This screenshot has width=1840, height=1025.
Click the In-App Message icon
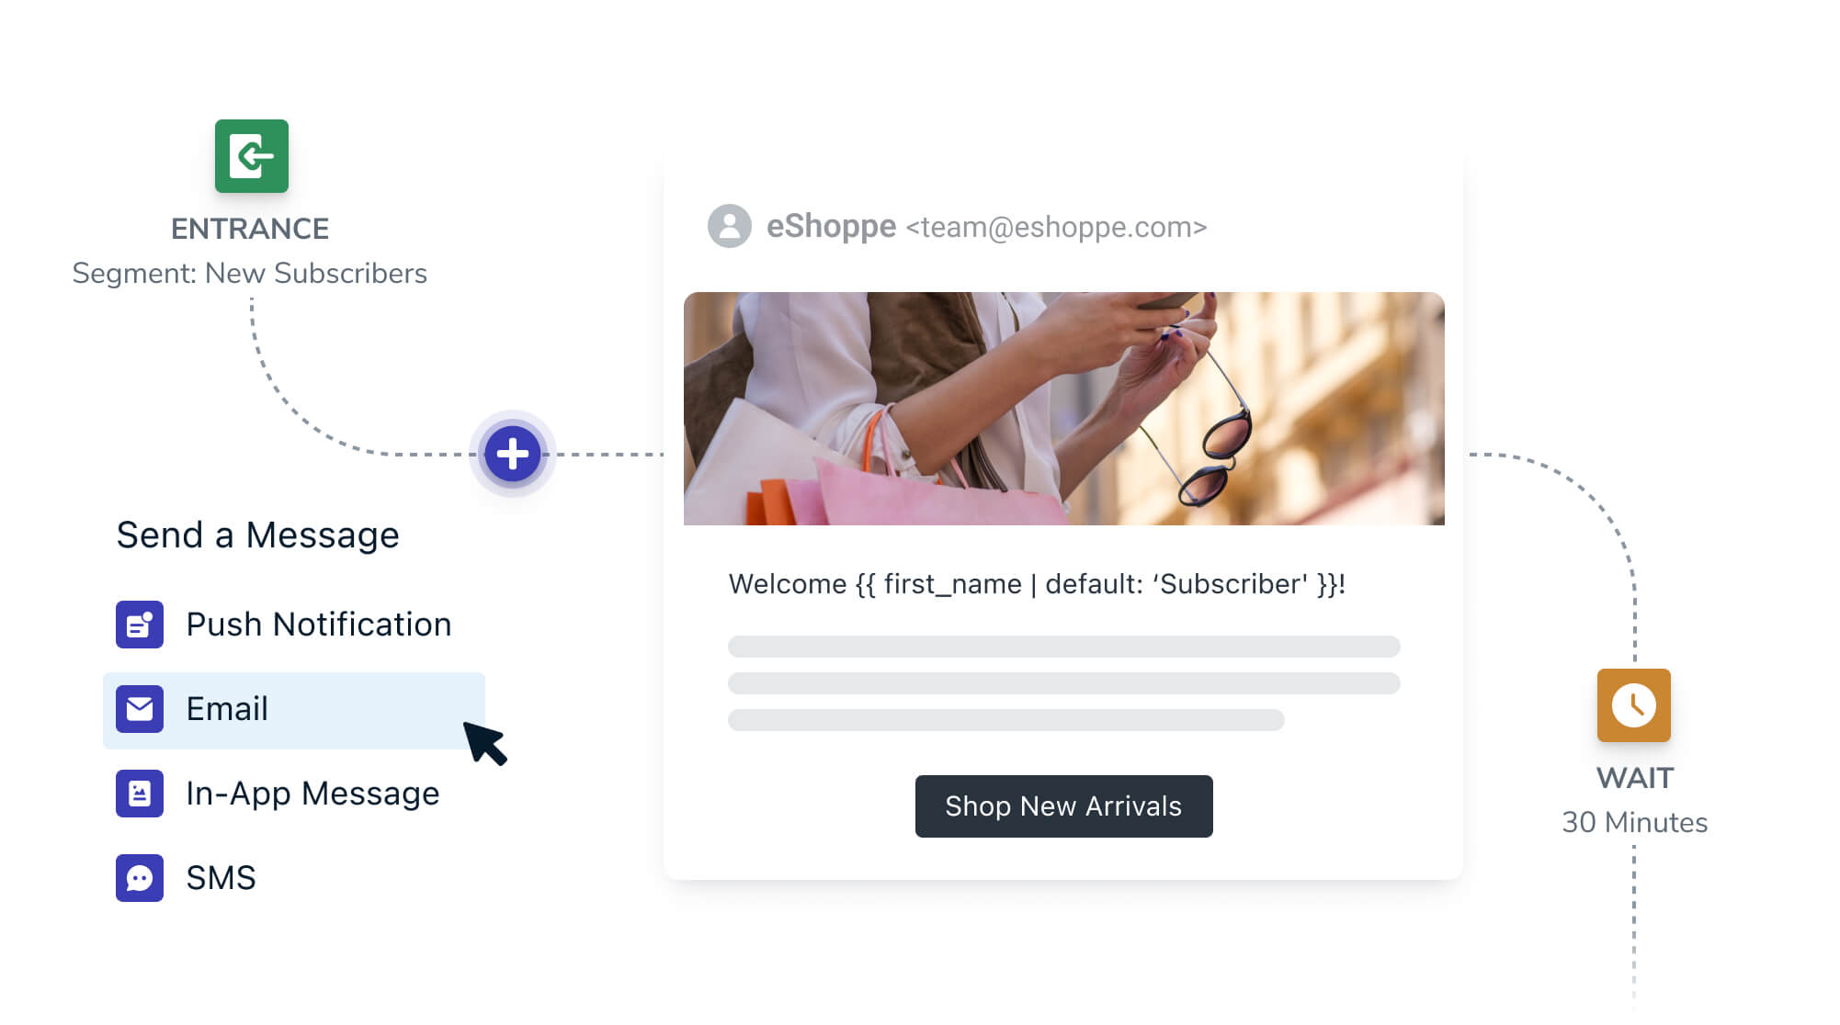[140, 794]
